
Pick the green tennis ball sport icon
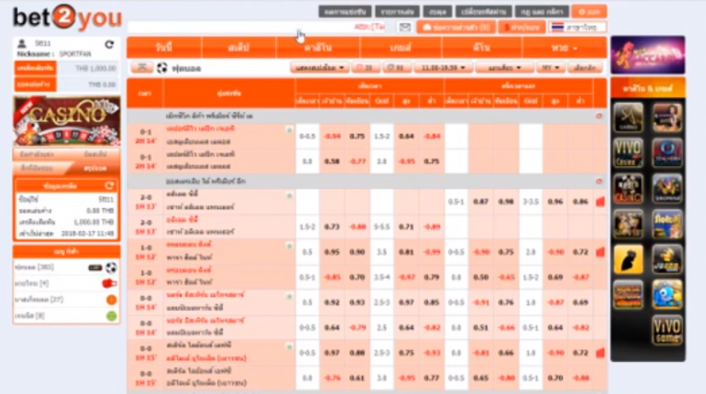coord(111,315)
